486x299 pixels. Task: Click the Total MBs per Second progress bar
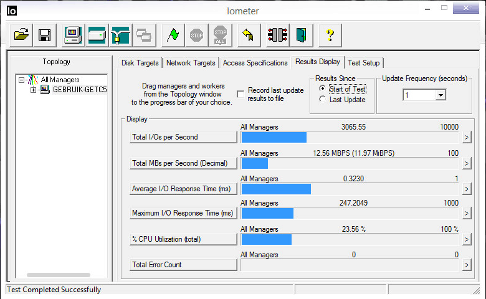pyautogui.click(x=350, y=164)
